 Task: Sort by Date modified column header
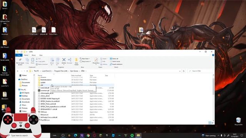[76, 76]
